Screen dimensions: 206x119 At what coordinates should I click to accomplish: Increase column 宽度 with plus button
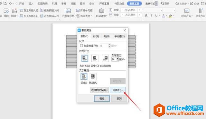point(140,15)
